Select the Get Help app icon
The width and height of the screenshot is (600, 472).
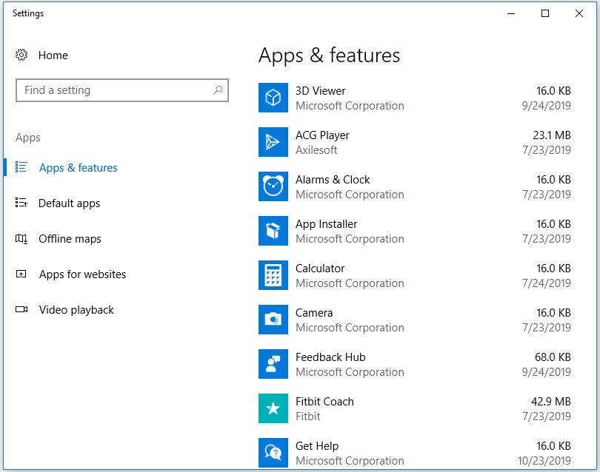273,453
